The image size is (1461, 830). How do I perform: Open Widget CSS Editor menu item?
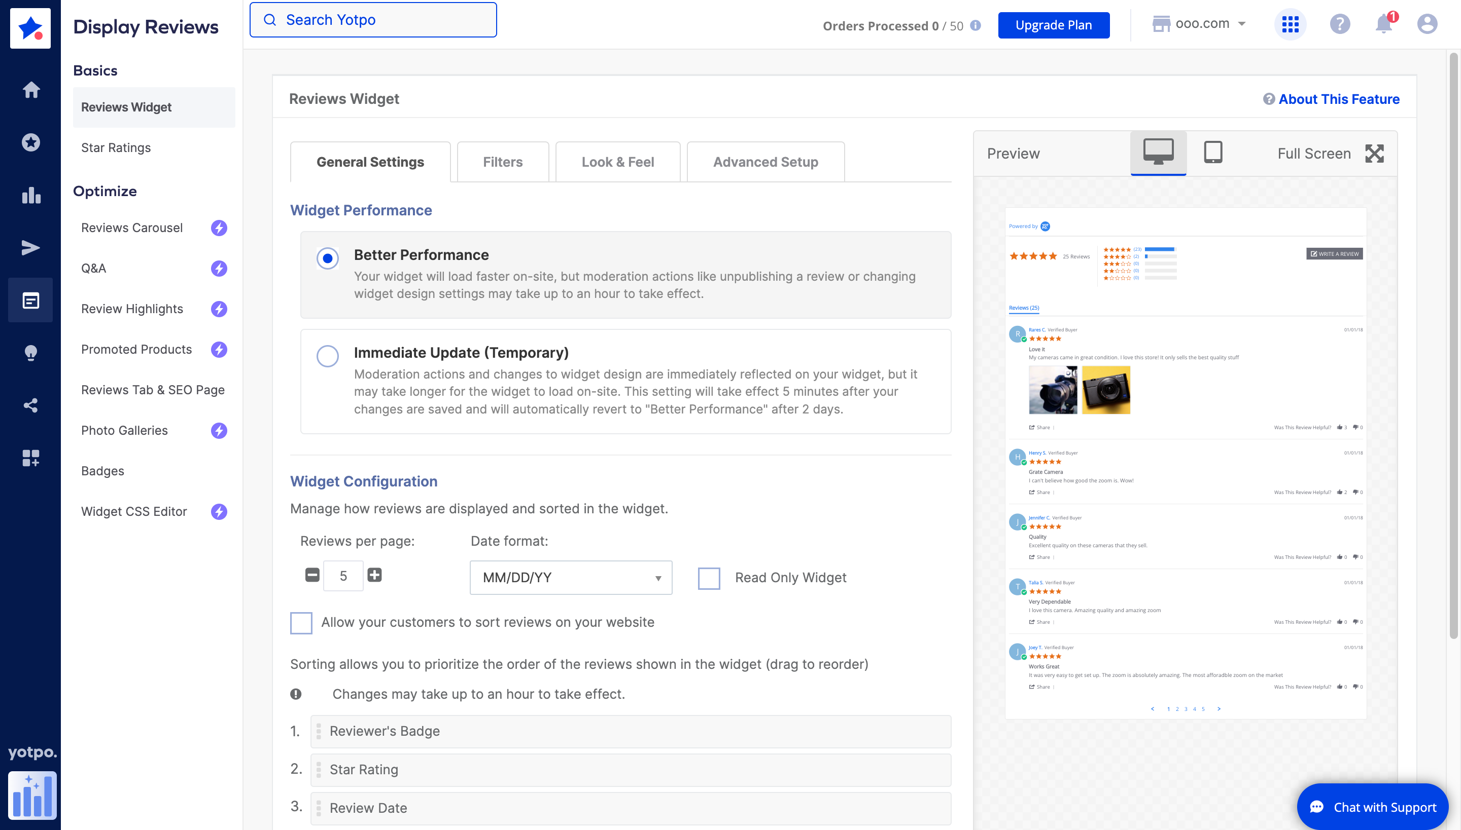(x=134, y=511)
